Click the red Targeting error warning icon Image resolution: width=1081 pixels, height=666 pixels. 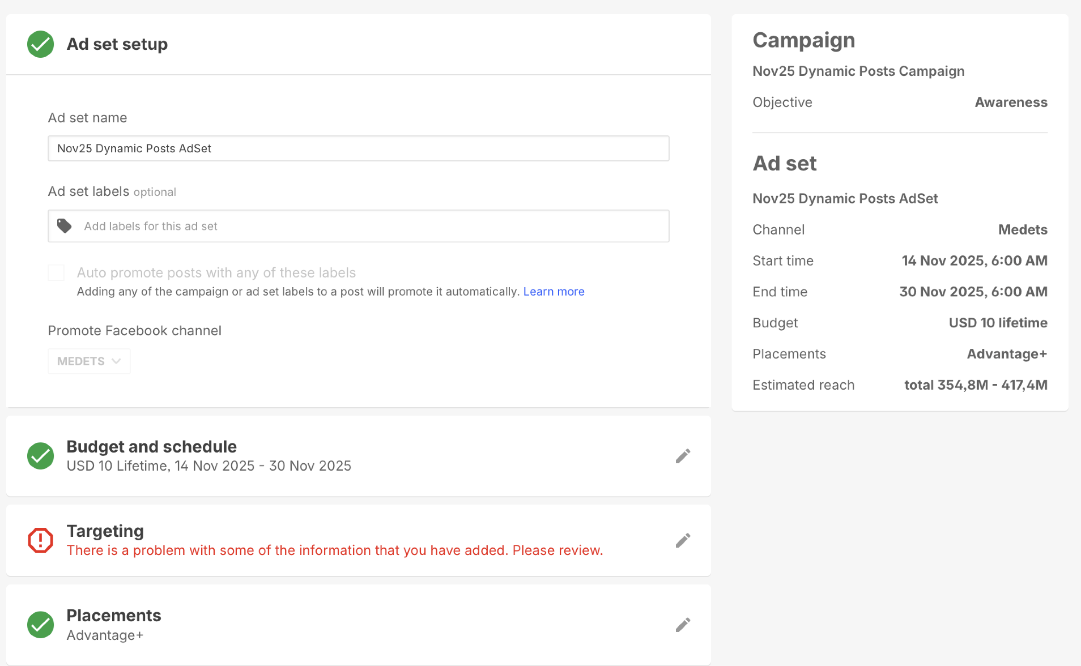point(40,540)
